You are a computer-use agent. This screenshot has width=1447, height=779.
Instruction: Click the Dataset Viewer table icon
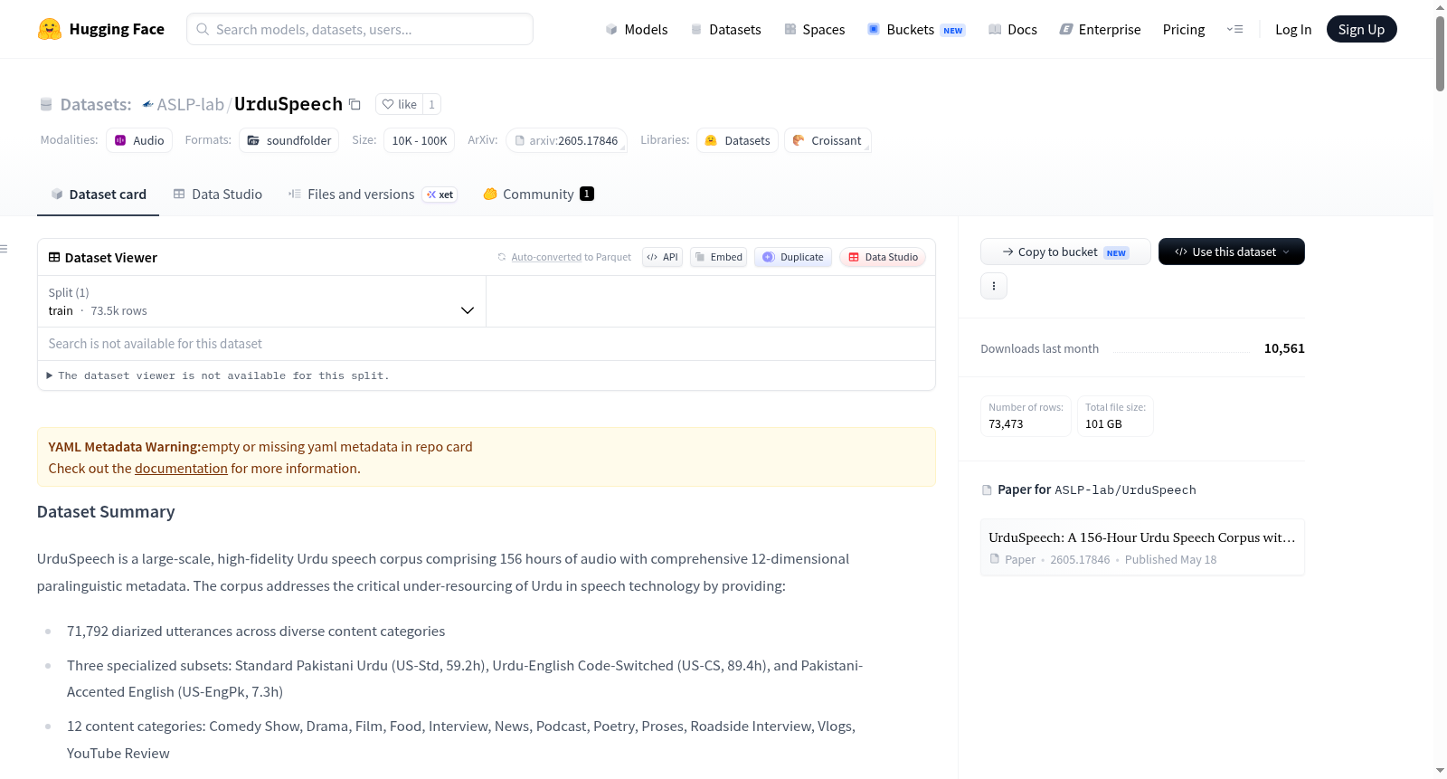[x=54, y=257]
